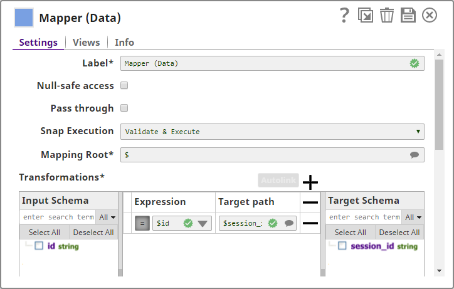The height and width of the screenshot is (289, 454).
Task: Remove the $id mapping row with minus
Action: (310, 223)
